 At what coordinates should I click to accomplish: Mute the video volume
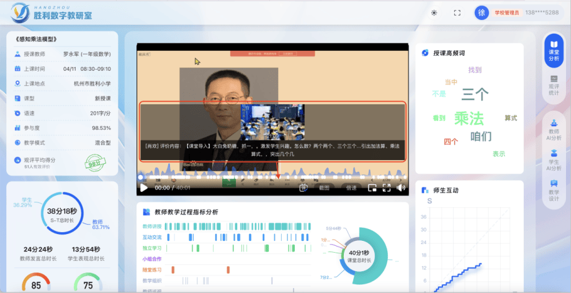tap(401, 187)
